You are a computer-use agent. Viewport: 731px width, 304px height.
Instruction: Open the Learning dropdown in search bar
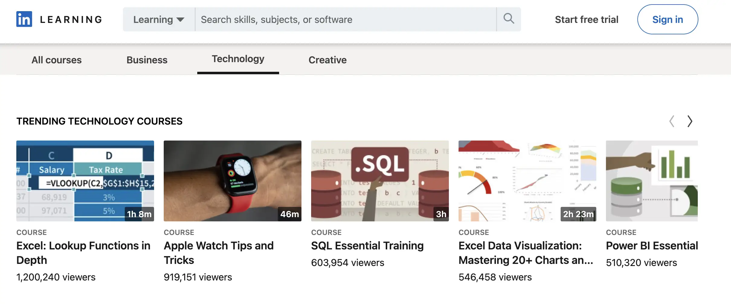[x=159, y=19]
